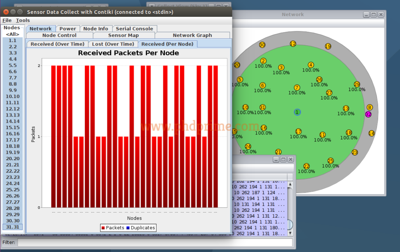Open the Network Graph tab

(192, 35)
